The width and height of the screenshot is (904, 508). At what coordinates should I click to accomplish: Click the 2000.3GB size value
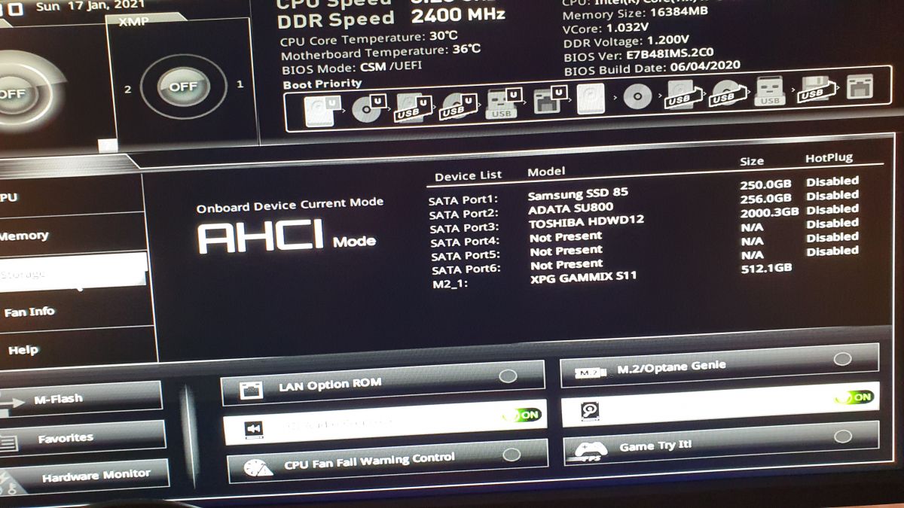(769, 213)
